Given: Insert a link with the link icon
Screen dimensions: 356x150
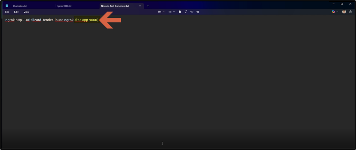Looking at the screenshot, I should point(192,12).
